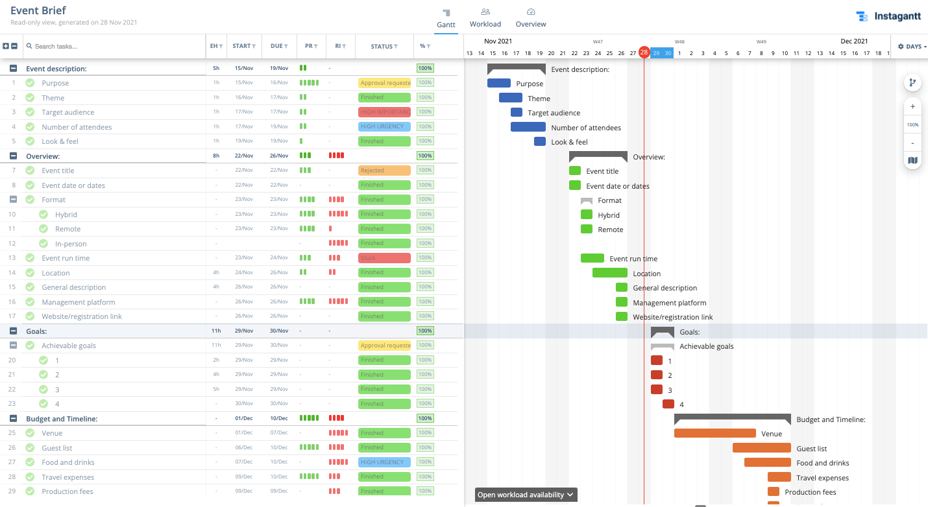Click the Stuck status on Event run time
This screenshot has height=507, width=928.
384,258
